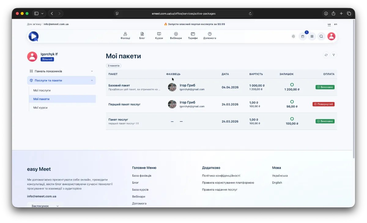Open the apps grid icon in header
The image size is (367, 223).
[x=312, y=36]
